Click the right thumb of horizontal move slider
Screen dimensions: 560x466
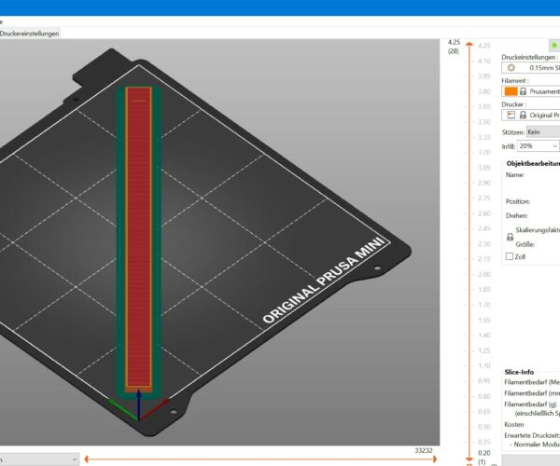point(435,459)
